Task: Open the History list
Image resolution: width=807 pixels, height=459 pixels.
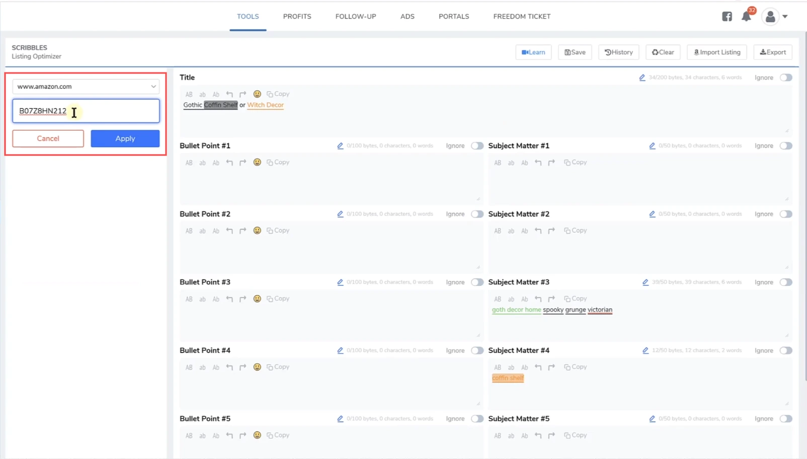Action: coord(618,52)
